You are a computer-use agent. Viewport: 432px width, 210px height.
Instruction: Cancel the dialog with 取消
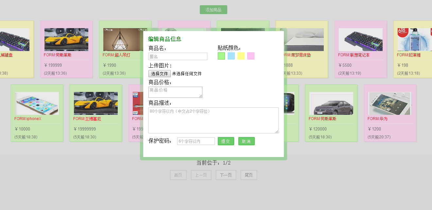click(247, 141)
